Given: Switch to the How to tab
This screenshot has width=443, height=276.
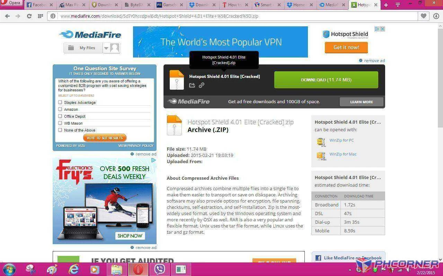Looking at the screenshot, I should click(235, 5).
